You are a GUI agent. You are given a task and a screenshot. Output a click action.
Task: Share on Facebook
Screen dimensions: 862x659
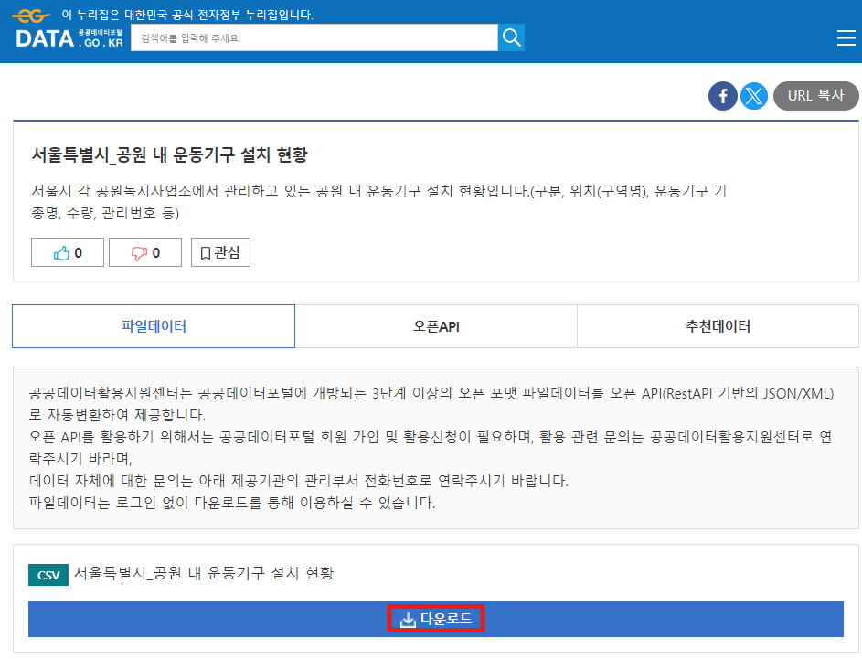pos(723,96)
